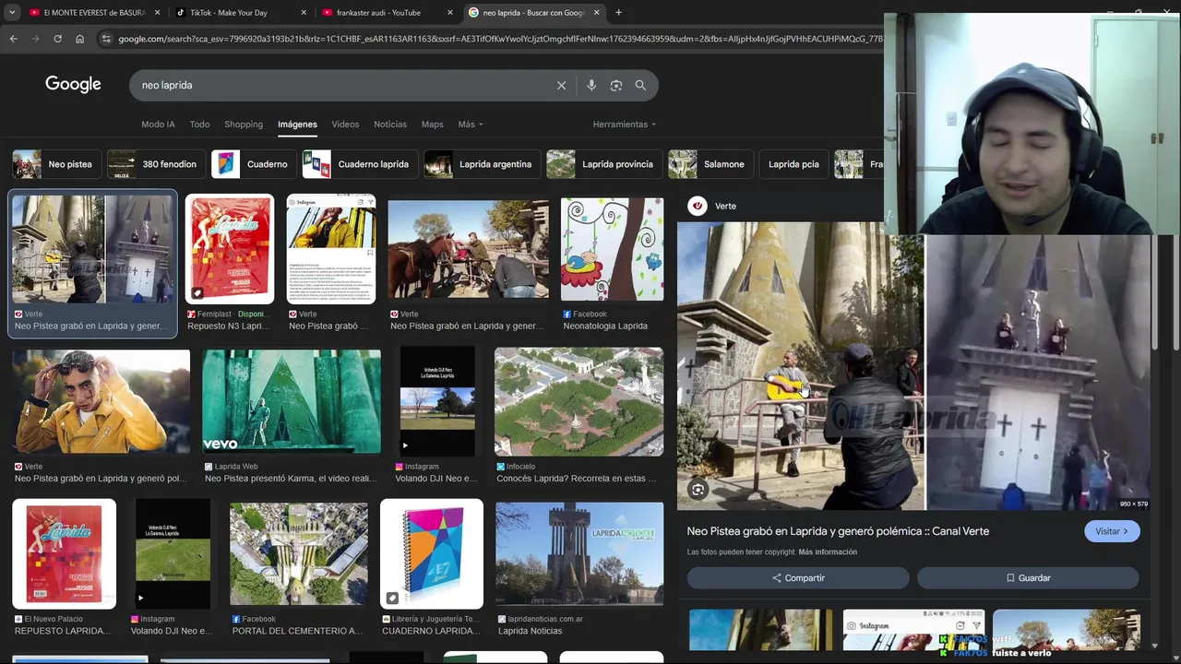The image size is (1181, 664).
Task: Open the tab search dropdown arrow
Action: tap(12, 13)
